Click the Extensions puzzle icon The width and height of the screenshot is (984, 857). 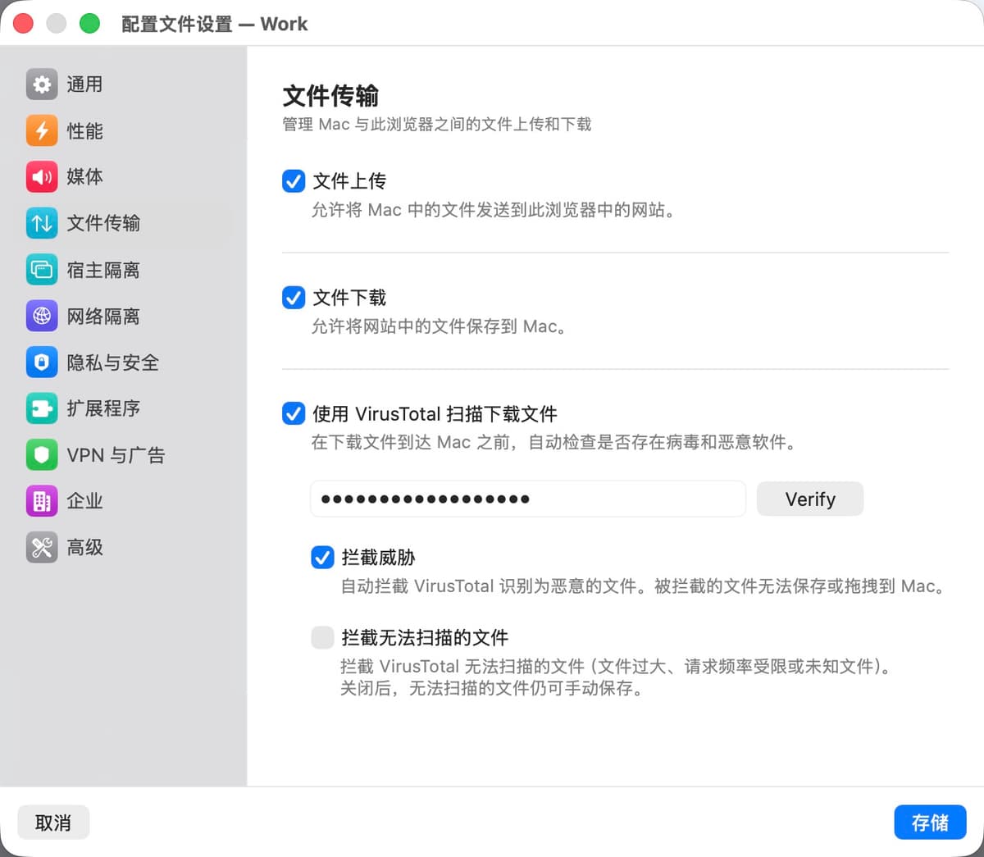[42, 408]
